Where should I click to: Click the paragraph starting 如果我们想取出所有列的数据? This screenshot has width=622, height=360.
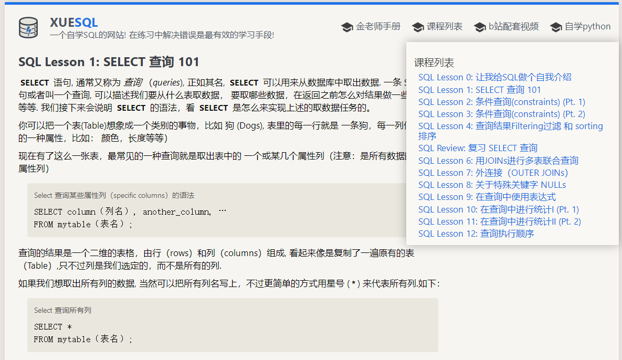(x=229, y=283)
